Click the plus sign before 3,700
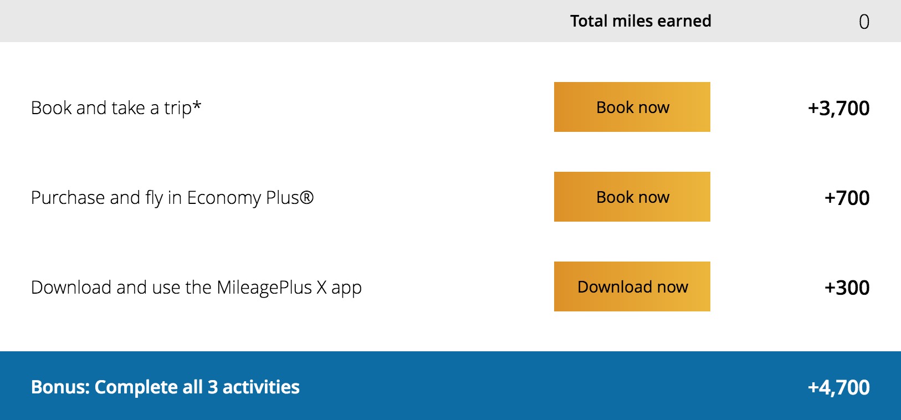901x420 pixels. 813,108
